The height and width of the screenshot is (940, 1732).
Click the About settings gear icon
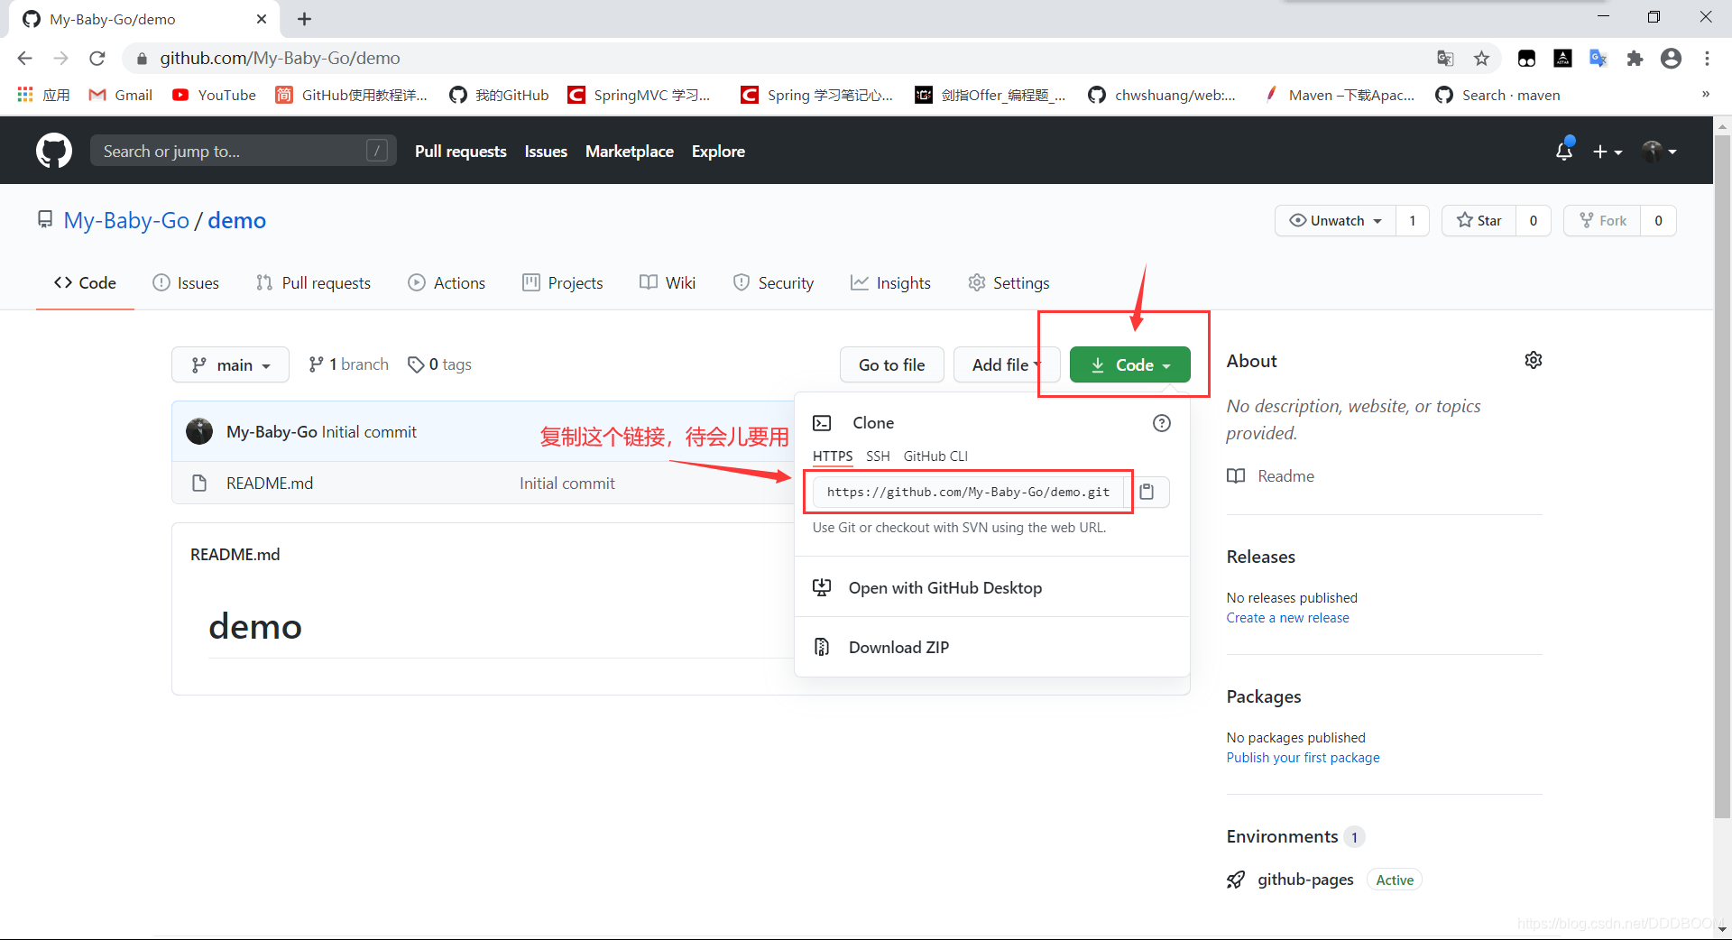click(x=1534, y=361)
